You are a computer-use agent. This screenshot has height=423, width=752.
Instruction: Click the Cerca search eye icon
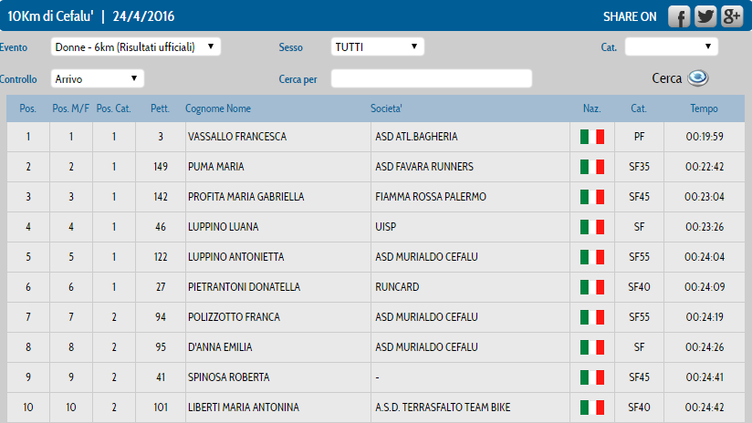pos(698,77)
